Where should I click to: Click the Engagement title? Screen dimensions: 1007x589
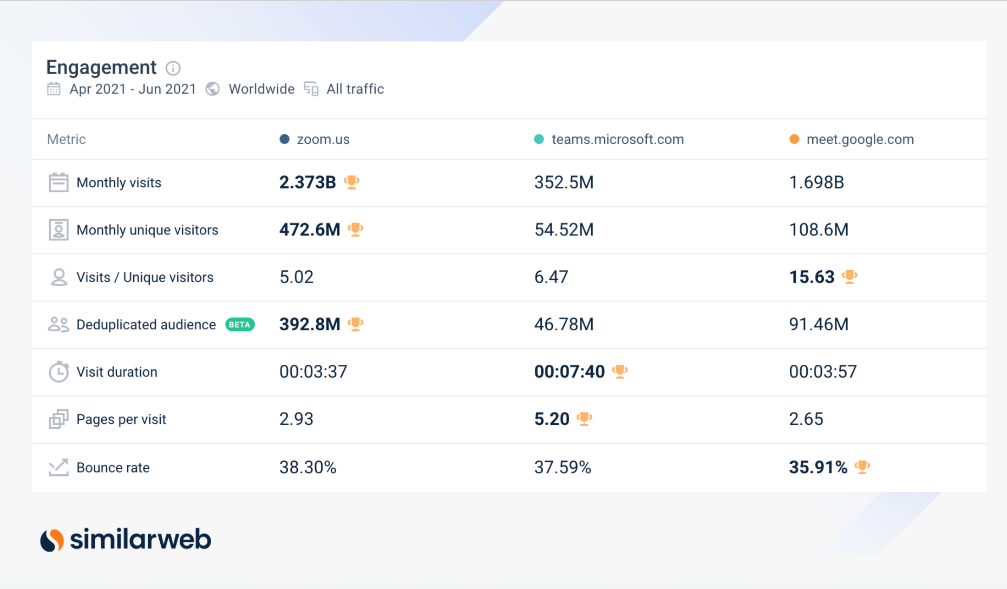coord(101,68)
